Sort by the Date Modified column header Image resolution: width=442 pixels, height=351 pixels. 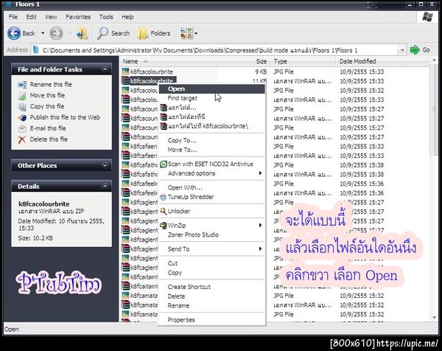[368, 61]
